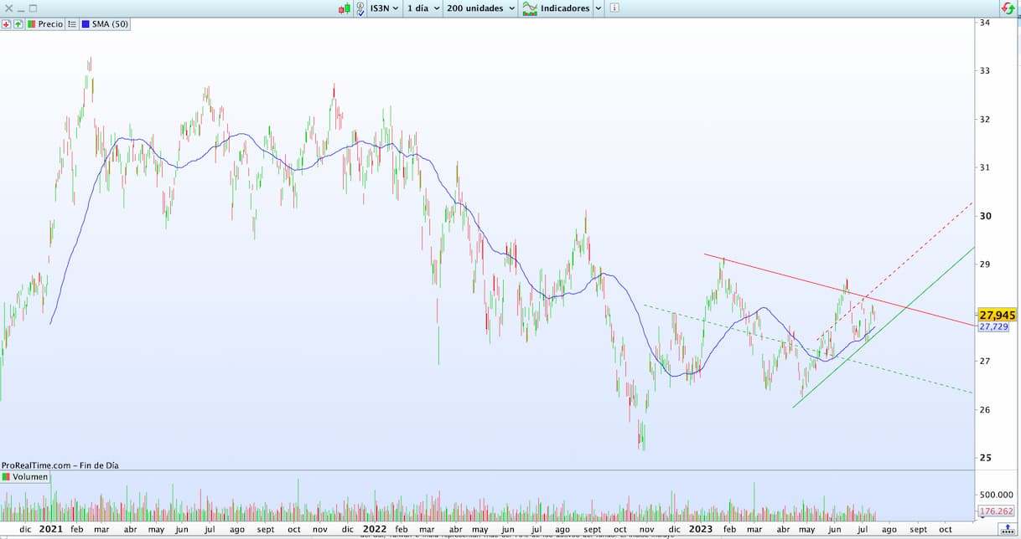Viewport: 1021px width, 539px height.
Task: Click the blue SMA color swatch
Action: pyautogui.click(x=85, y=24)
